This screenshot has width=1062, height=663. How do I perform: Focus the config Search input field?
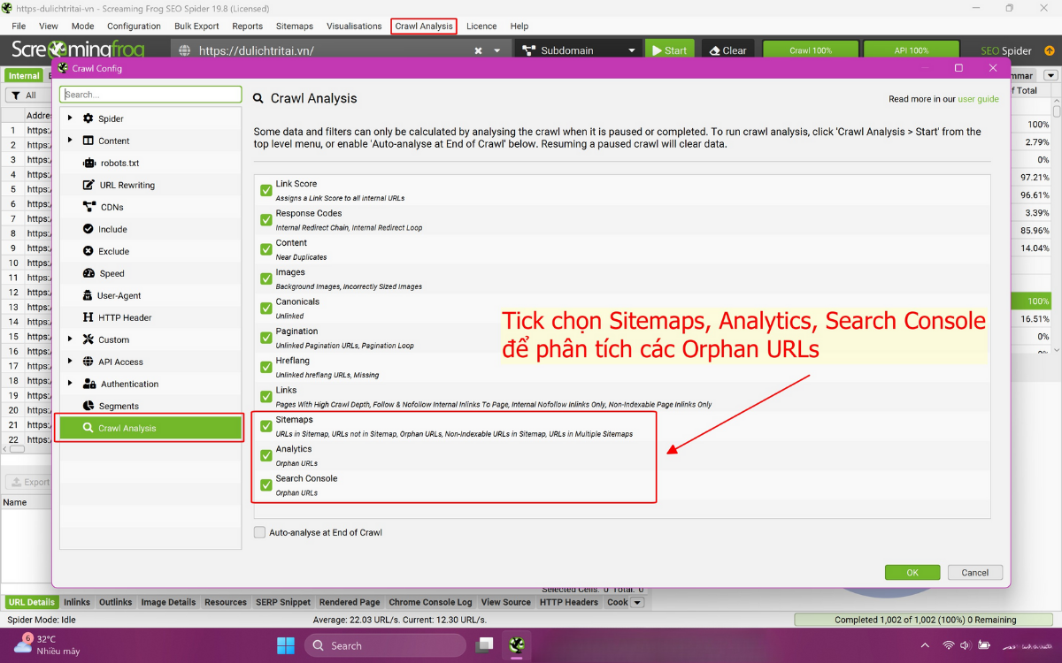pyautogui.click(x=150, y=95)
